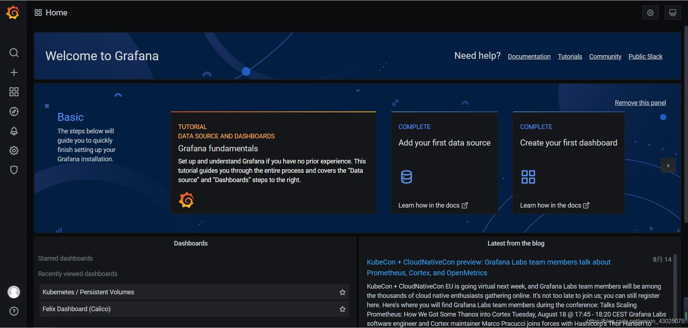
Task: Click Latest from the blog panel title
Action: tap(516, 243)
